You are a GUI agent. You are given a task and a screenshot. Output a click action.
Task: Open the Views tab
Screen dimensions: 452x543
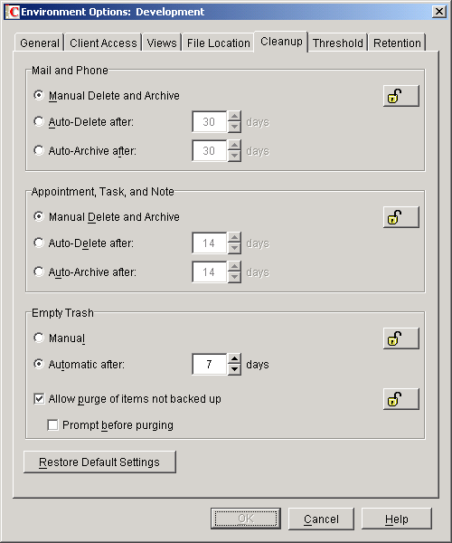click(x=162, y=43)
